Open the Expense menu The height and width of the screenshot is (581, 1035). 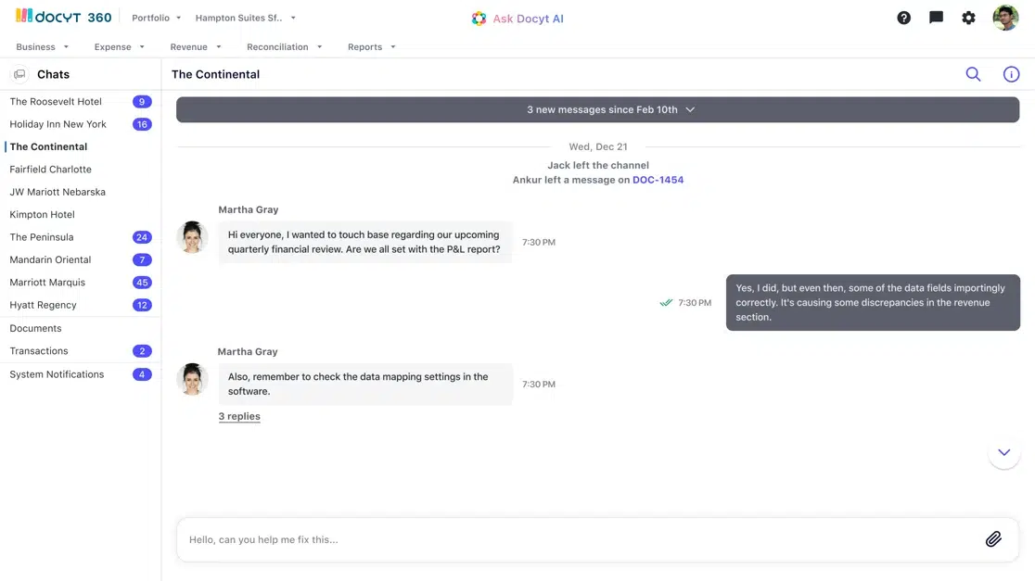coord(119,46)
